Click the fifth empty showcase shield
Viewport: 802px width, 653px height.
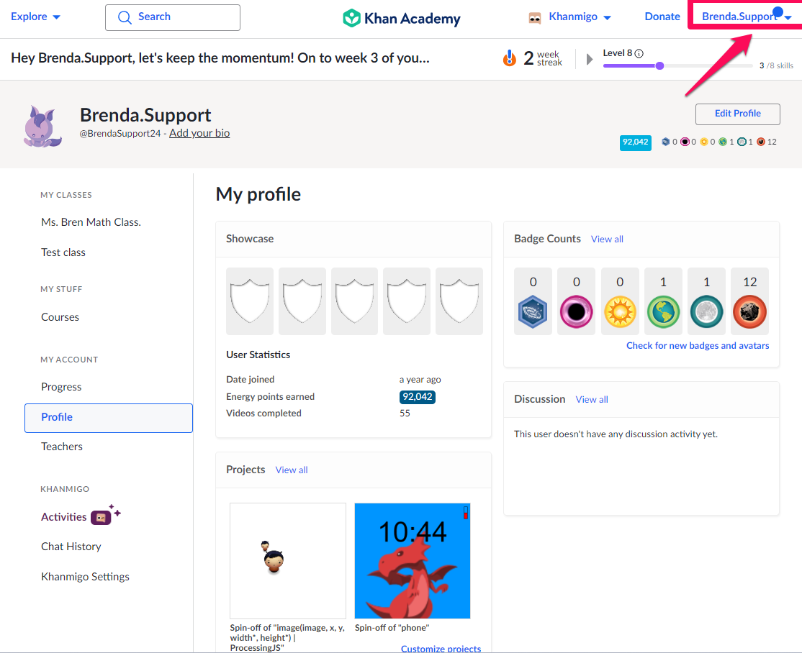[x=459, y=301]
